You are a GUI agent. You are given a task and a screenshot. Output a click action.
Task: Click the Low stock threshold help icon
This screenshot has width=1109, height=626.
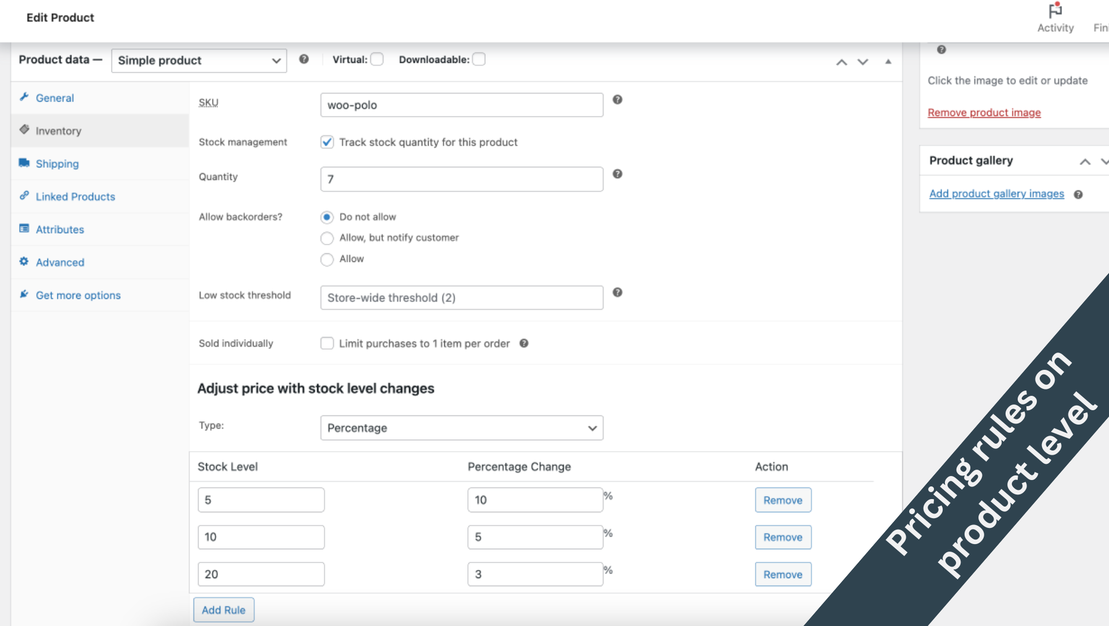617,293
